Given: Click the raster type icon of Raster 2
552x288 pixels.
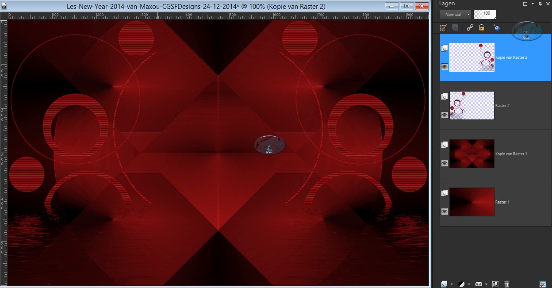Looking at the screenshot, I should (445, 96).
